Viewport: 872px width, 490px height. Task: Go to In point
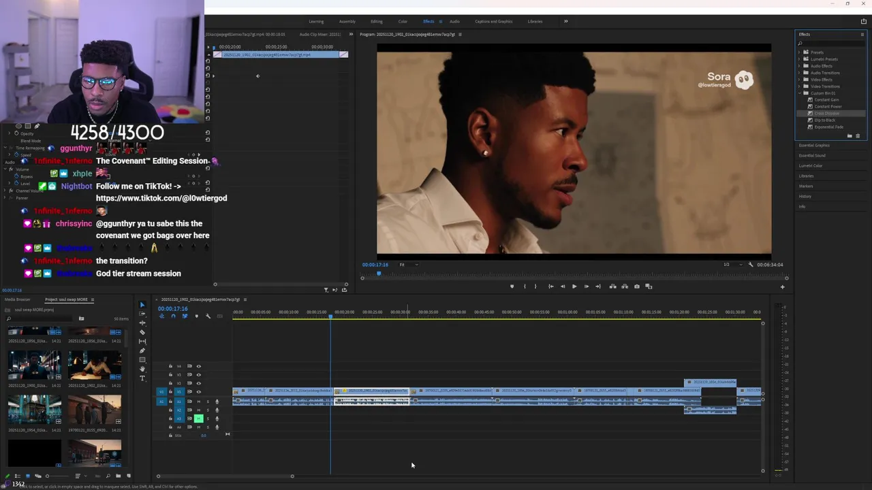pyautogui.click(x=551, y=287)
